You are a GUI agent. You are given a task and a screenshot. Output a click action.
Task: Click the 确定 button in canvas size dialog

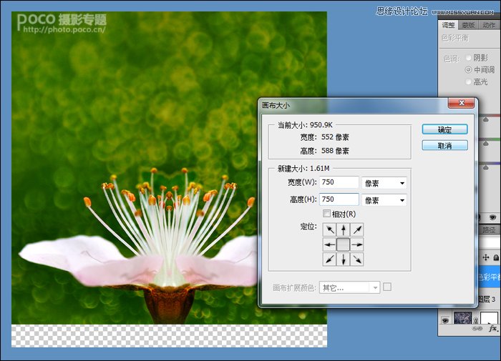[444, 129]
